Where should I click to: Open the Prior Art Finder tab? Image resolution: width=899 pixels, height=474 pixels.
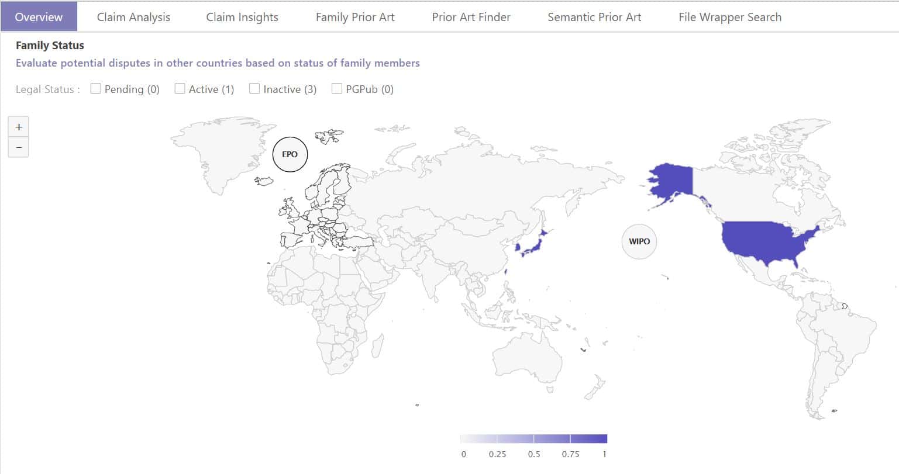(471, 17)
